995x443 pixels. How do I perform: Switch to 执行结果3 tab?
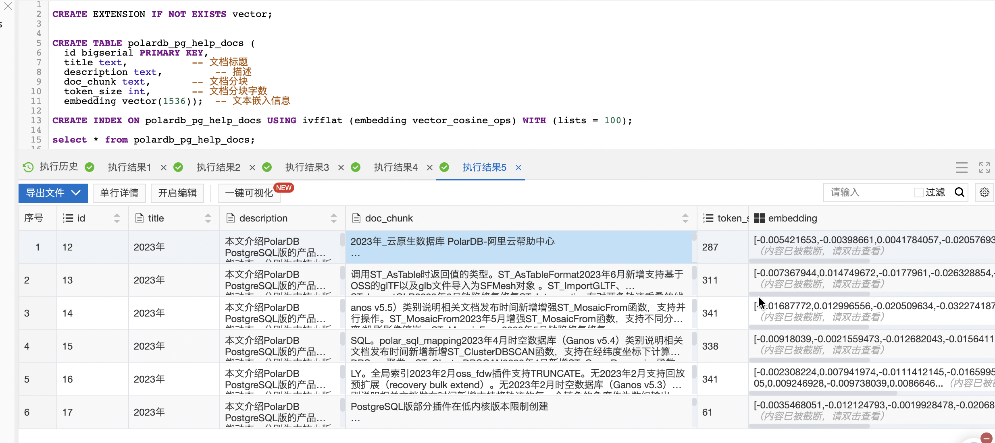coord(307,167)
